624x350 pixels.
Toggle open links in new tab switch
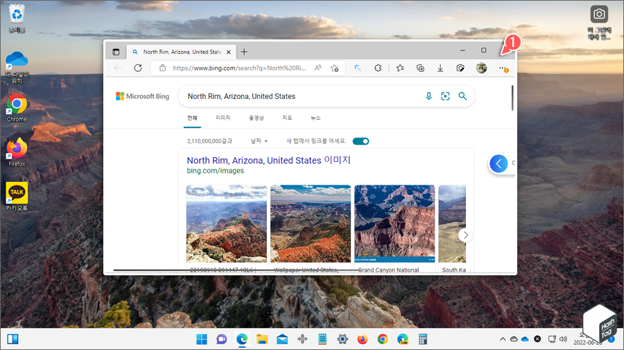361,141
